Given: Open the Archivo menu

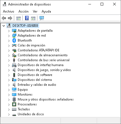Looking at the screenshot, I should [x=8, y=11].
